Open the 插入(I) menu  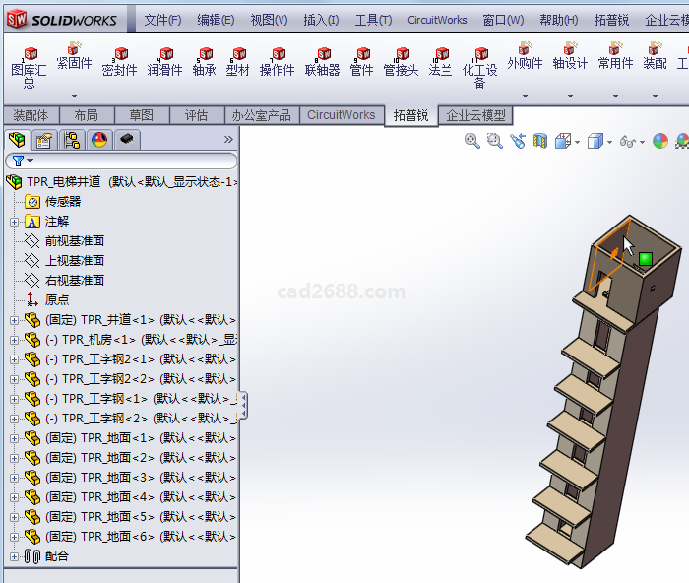click(x=321, y=20)
